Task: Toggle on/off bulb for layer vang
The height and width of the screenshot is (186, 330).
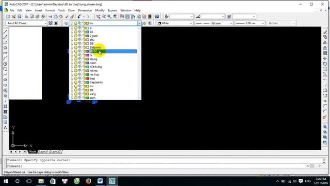Action: (72, 94)
